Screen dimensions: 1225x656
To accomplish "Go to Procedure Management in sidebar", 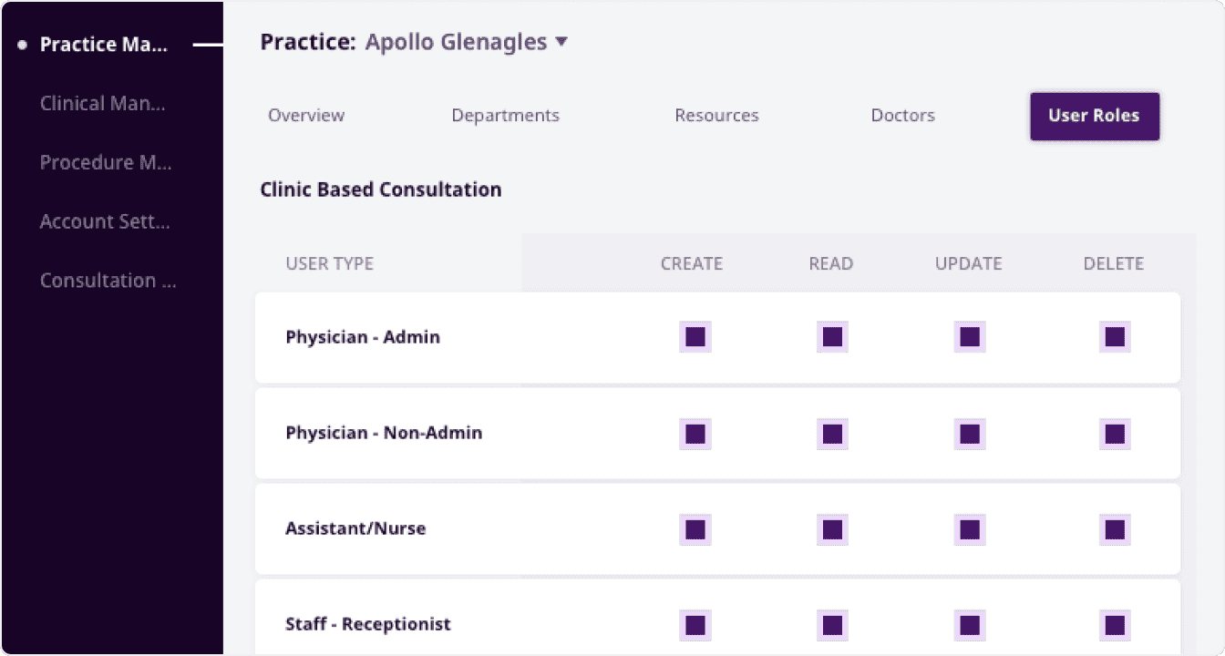I will [x=106, y=163].
